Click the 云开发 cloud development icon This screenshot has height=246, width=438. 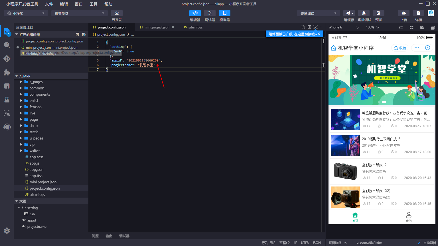pyautogui.click(x=117, y=13)
